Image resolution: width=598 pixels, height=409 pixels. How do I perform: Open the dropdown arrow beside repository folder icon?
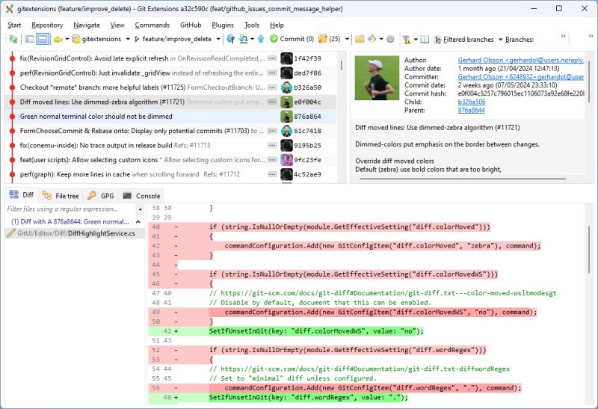click(x=67, y=39)
